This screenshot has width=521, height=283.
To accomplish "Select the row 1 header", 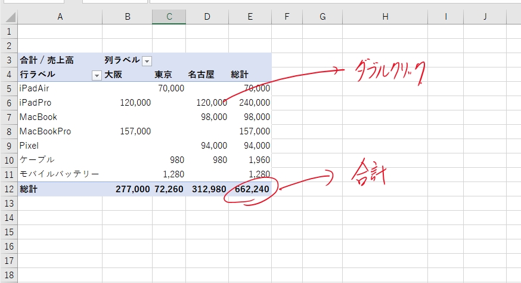I will [x=9, y=31].
